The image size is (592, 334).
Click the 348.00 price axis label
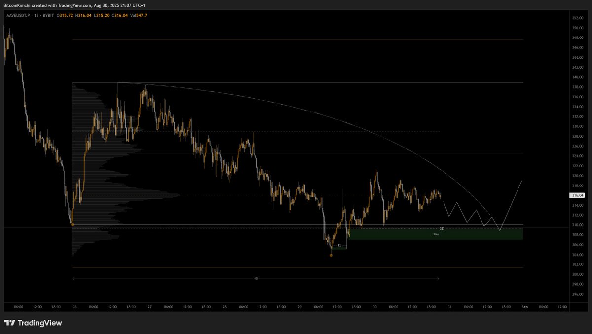point(578,37)
